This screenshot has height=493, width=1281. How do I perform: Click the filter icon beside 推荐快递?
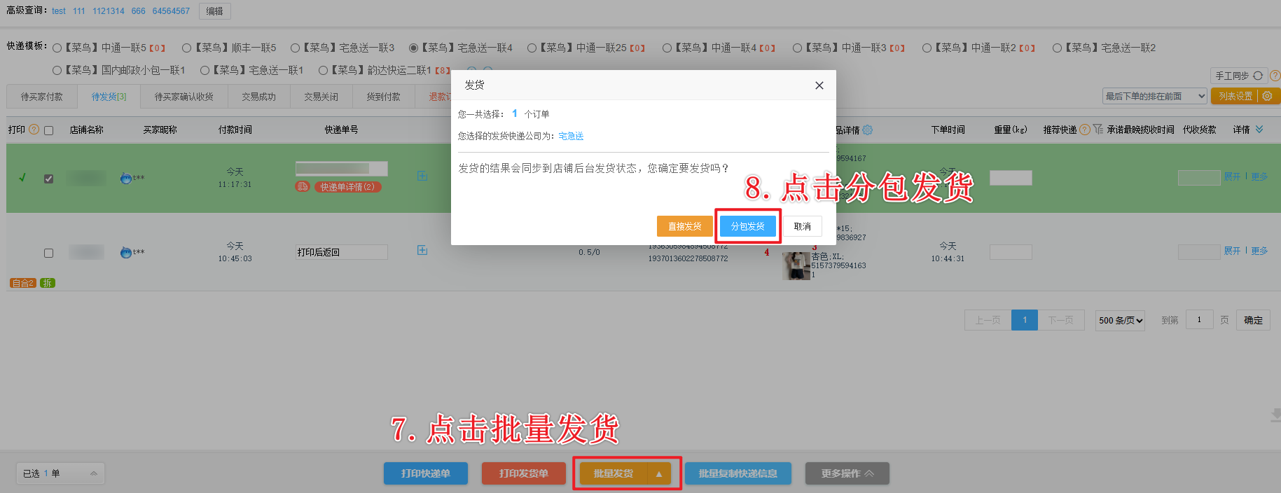click(x=1097, y=130)
